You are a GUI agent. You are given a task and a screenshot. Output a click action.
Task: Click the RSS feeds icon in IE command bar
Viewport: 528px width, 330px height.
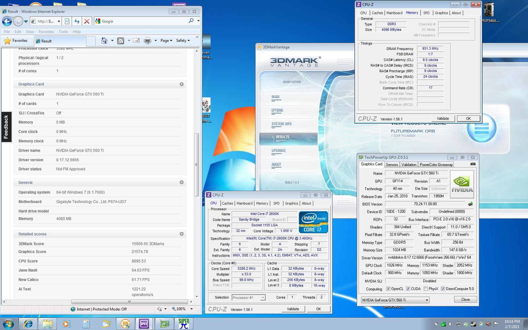coord(121,41)
